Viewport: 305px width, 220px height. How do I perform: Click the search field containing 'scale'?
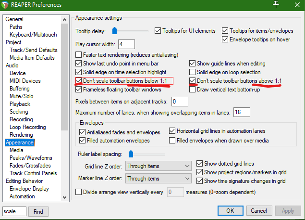tap(14, 211)
